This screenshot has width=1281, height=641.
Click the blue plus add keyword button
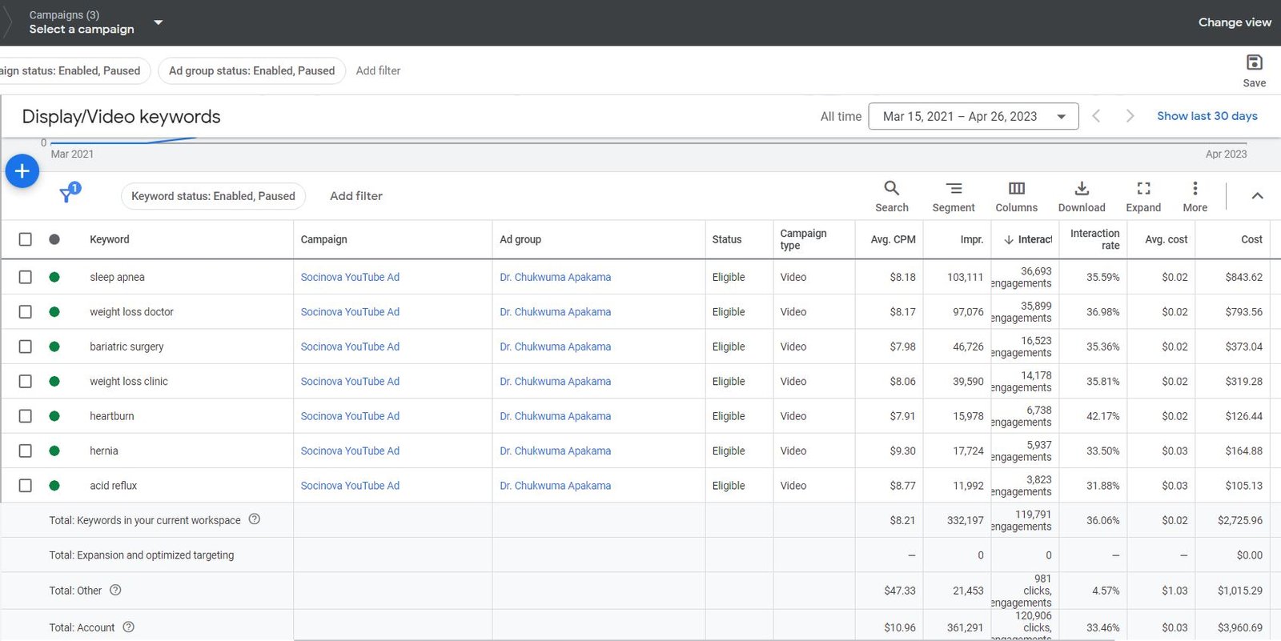22,171
